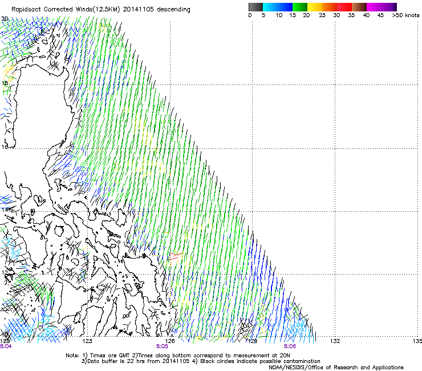Click the longitude label "123"
The image size is (422, 371).
coord(87,341)
